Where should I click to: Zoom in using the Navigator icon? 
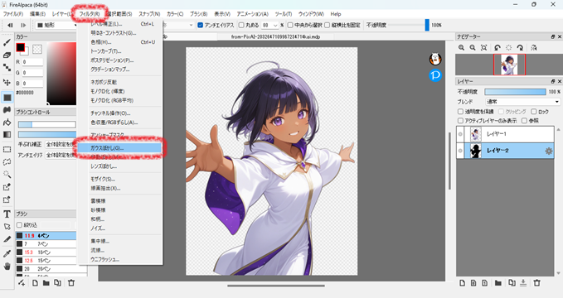(461, 48)
